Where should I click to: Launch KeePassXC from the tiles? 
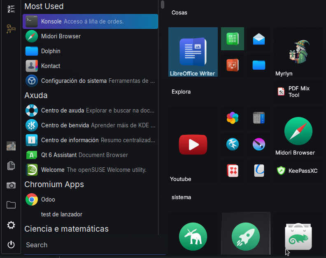pos(299,171)
